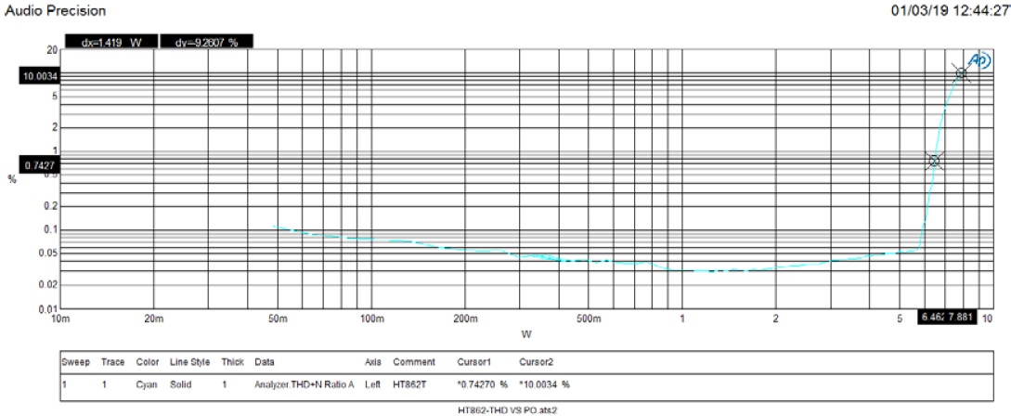
Task: Click the Cursor1 column header
Action: coord(473,361)
